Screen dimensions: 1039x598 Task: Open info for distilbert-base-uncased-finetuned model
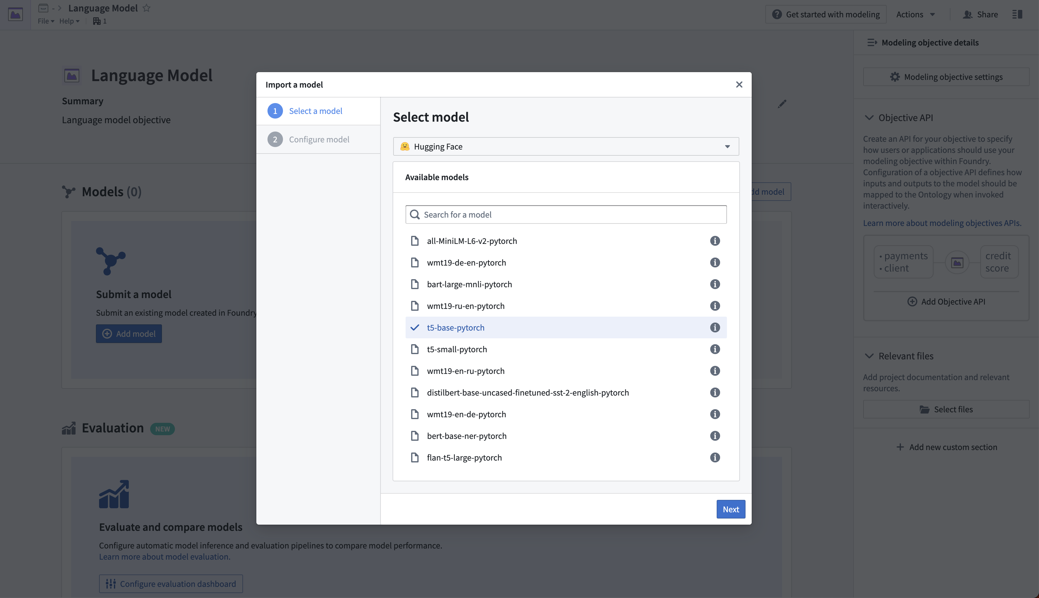pyautogui.click(x=715, y=393)
